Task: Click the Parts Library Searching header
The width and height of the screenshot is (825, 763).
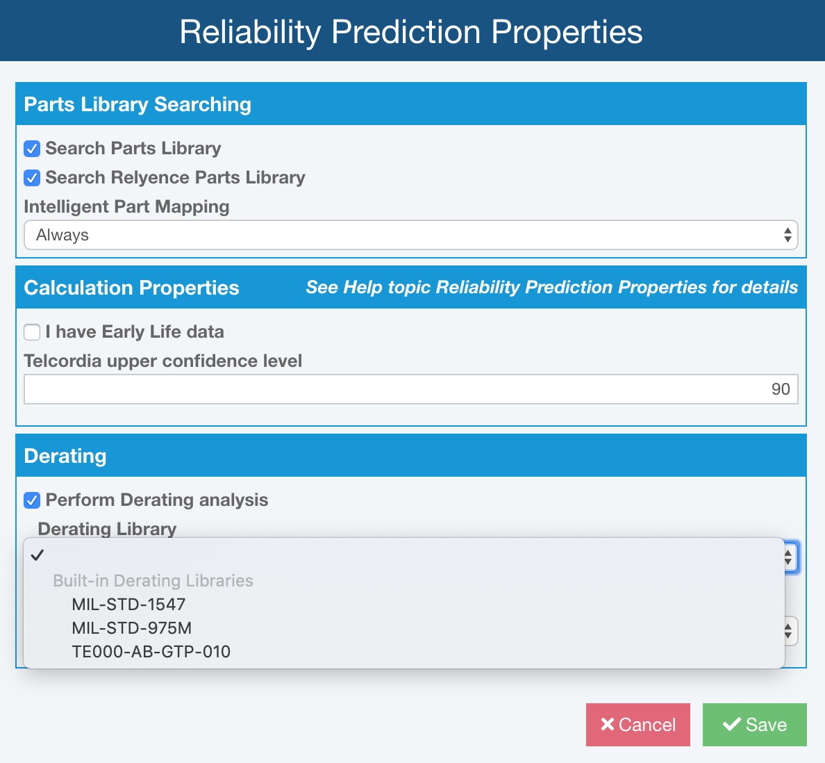Action: coord(137,104)
